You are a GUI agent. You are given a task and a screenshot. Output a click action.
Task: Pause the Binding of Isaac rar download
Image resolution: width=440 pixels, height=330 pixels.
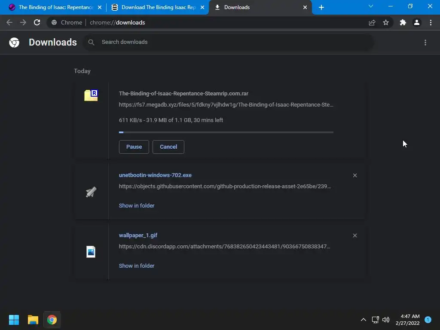(134, 147)
